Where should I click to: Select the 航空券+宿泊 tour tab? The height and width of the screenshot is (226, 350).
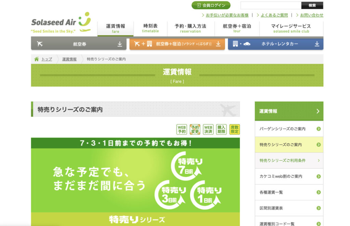[237, 28]
